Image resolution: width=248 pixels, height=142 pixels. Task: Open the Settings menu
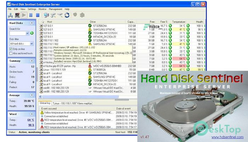pos(32,9)
